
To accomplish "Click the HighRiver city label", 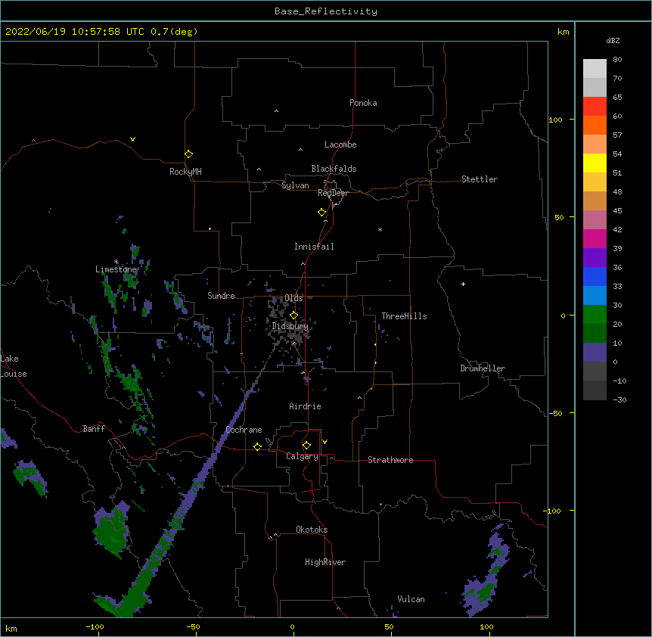I will (x=325, y=562).
